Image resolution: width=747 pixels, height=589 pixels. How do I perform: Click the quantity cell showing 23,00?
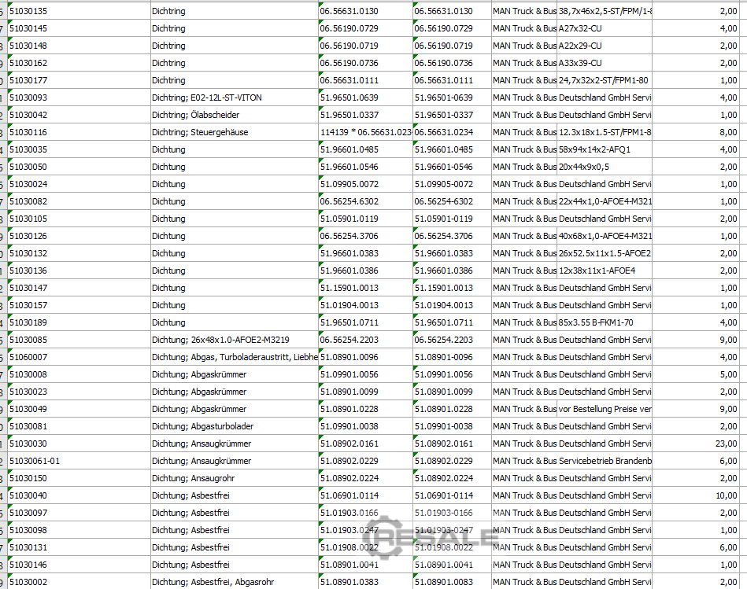coord(696,444)
